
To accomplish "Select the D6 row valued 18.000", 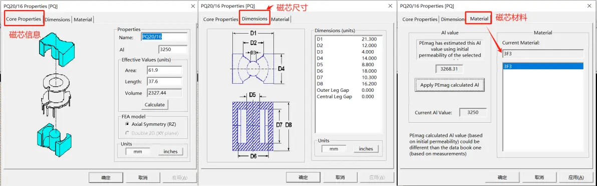I will [x=347, y=71].
